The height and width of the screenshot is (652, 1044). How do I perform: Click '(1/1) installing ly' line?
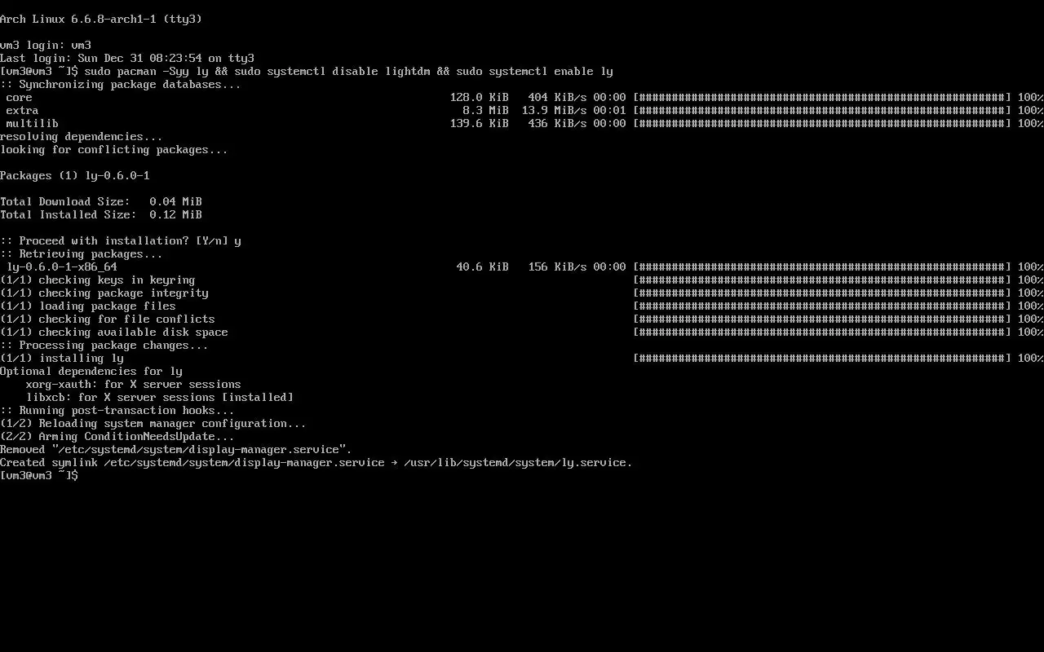pos(62,358)
